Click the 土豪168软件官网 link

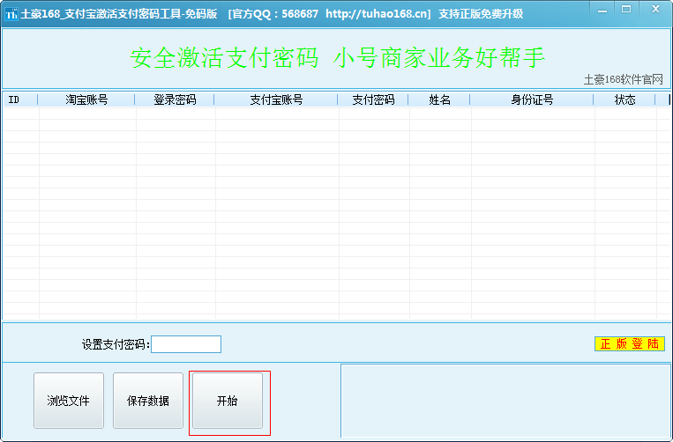click(624, 79)
